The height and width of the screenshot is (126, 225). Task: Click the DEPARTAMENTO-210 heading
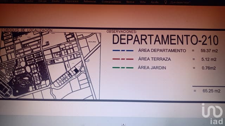(165, 40)
